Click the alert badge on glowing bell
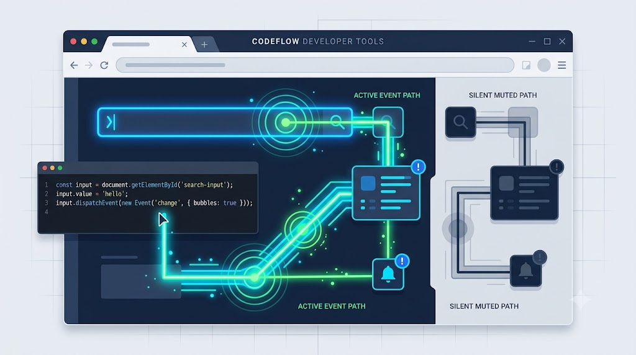Viewport: 636px width, 355px height. [402, 261]
